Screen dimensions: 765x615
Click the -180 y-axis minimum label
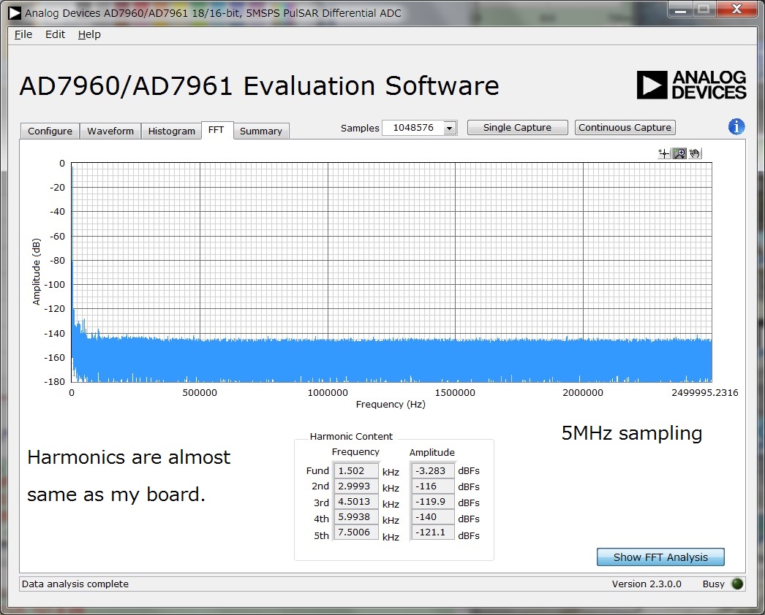(55, 381)
